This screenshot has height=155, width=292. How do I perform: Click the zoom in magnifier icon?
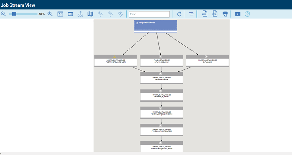[50, 14]
